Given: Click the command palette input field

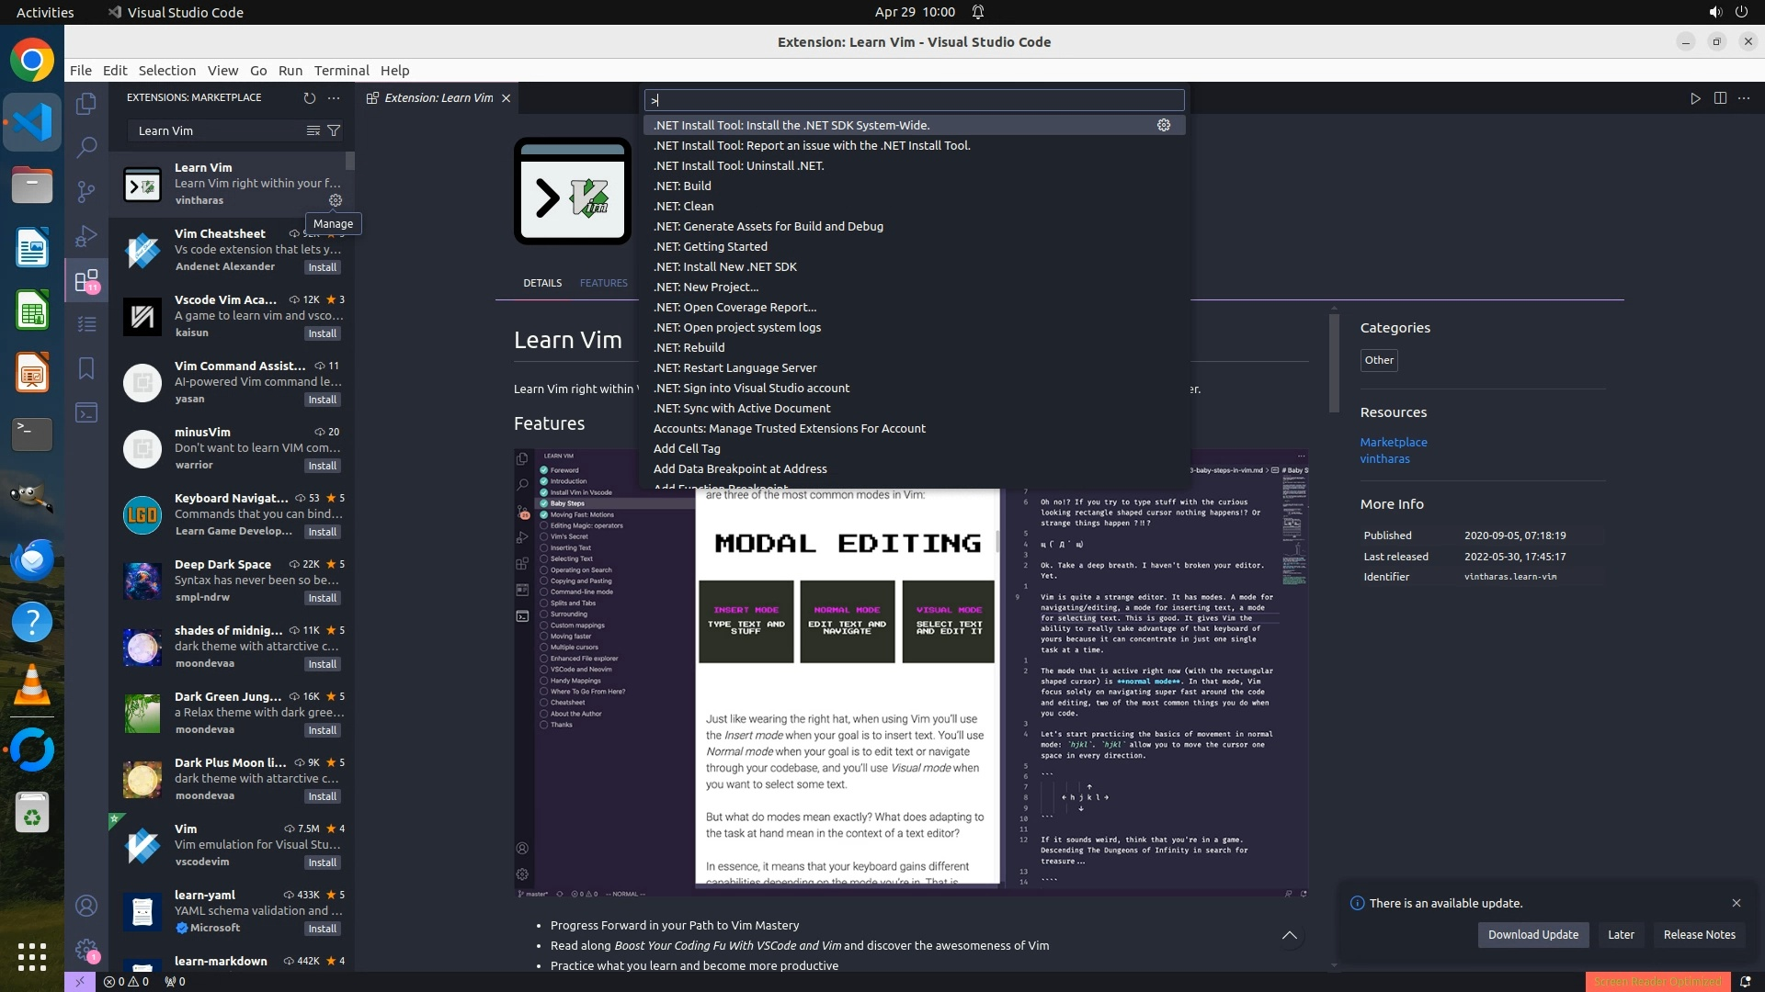Looking at the screenshot, I should point(914,100).
